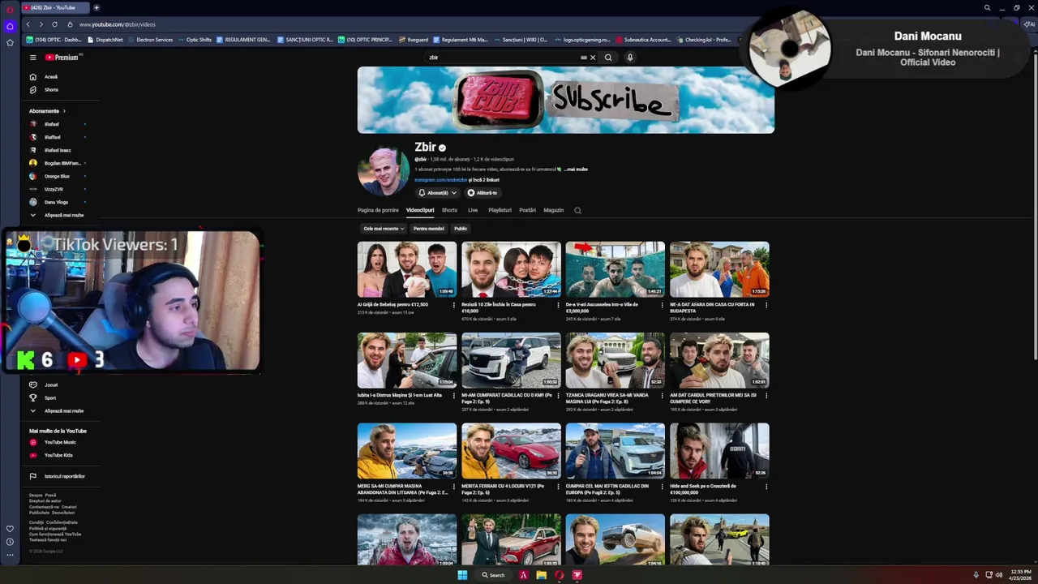Click the Opera browser logo menu
This screenshot has height=584, width=1038.
click(x=10, y=10)
